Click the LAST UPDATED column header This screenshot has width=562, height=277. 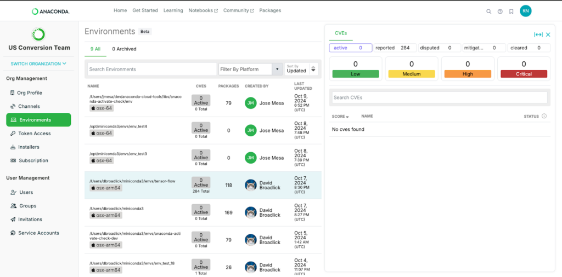[x=303, y=86]
